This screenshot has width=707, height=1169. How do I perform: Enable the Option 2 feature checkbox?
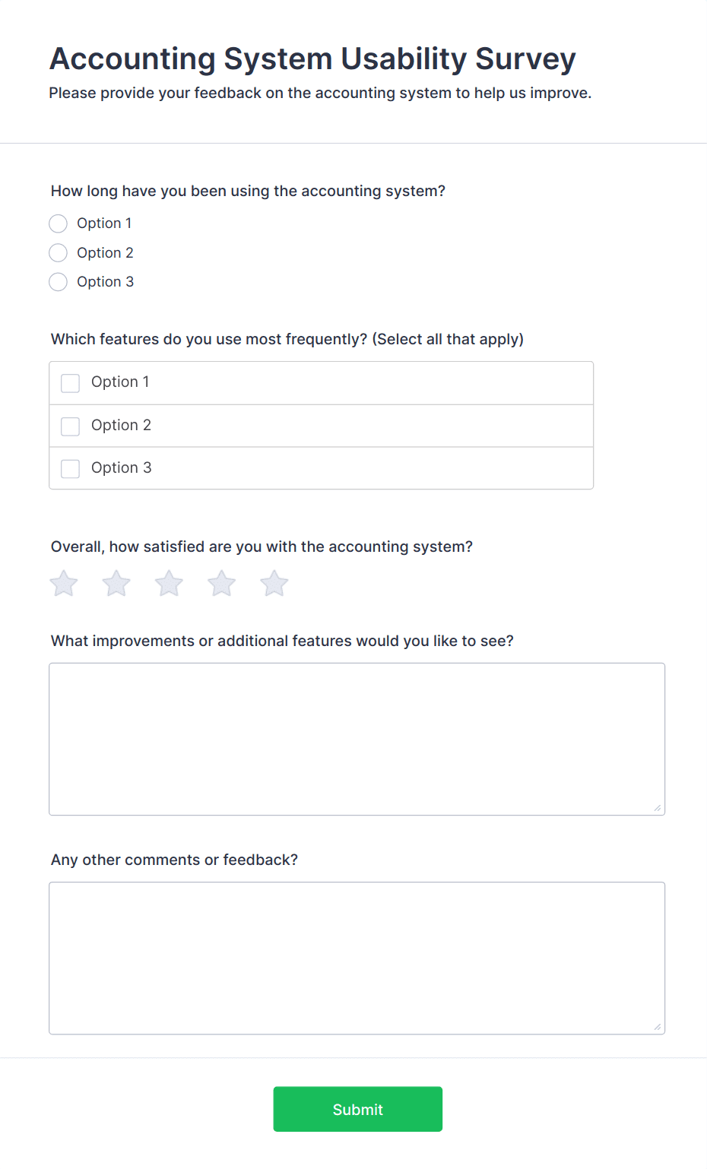(x=70, y=426)
